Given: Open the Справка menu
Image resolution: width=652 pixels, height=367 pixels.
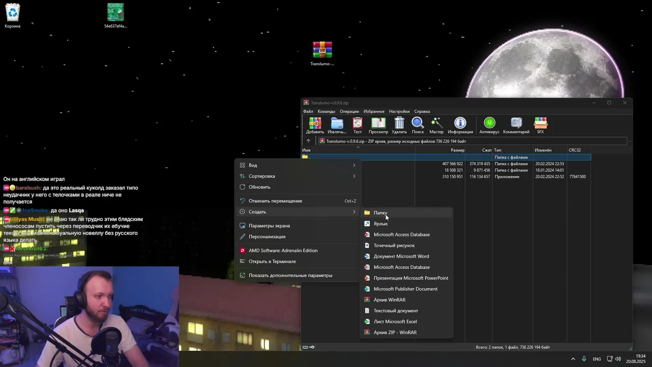Looking at the screenshot, I should point(422,111).
